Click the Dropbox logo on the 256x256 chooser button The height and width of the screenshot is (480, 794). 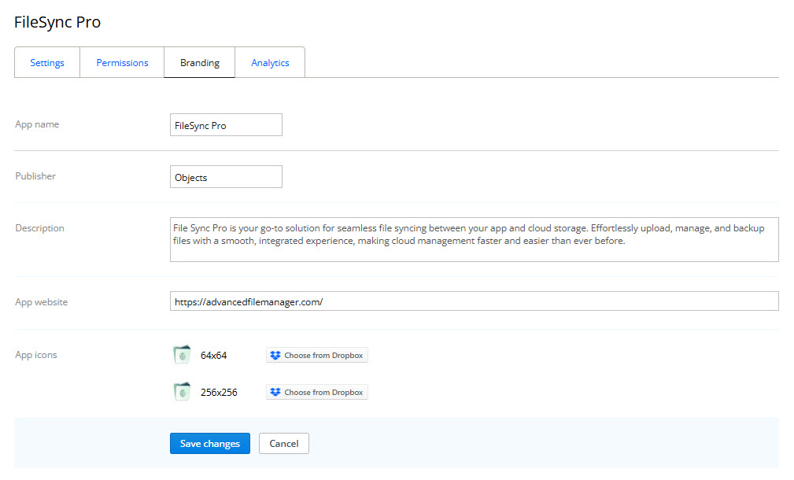click(x=276, y=392)
